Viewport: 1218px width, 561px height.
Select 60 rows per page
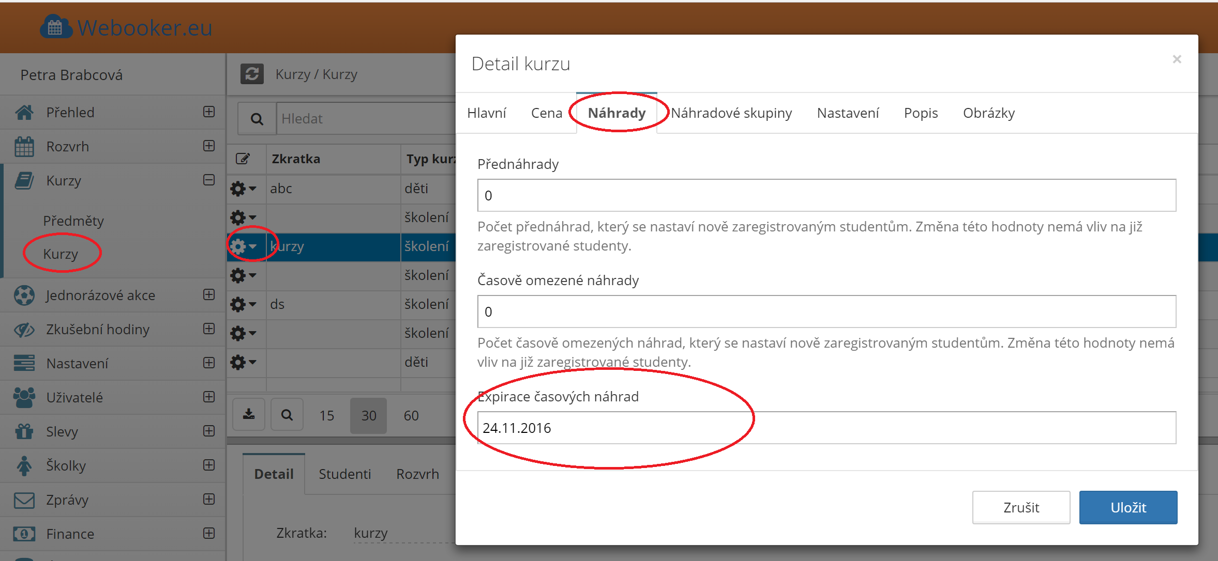411,415
